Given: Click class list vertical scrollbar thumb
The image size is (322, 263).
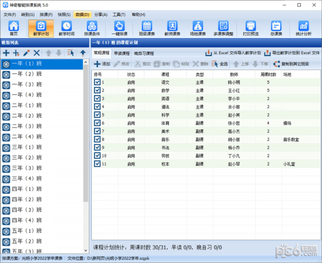Looking at the screenshot, I should 86,134.
